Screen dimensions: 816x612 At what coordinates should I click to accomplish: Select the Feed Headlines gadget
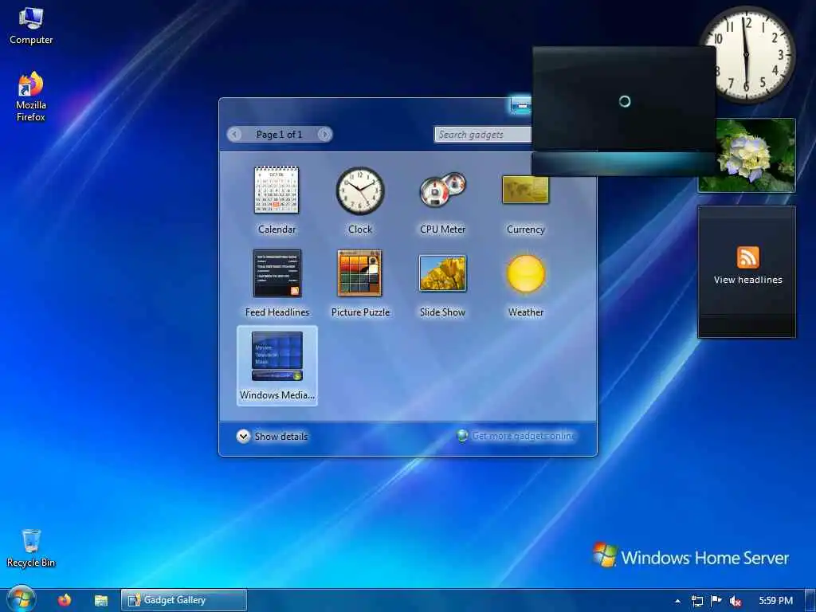pyautogui.click(x=277, y=273)
